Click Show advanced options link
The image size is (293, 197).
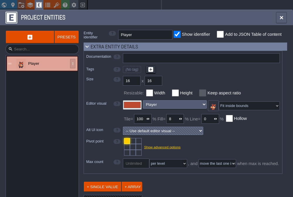pyautogui.click(x=162, y=147)
